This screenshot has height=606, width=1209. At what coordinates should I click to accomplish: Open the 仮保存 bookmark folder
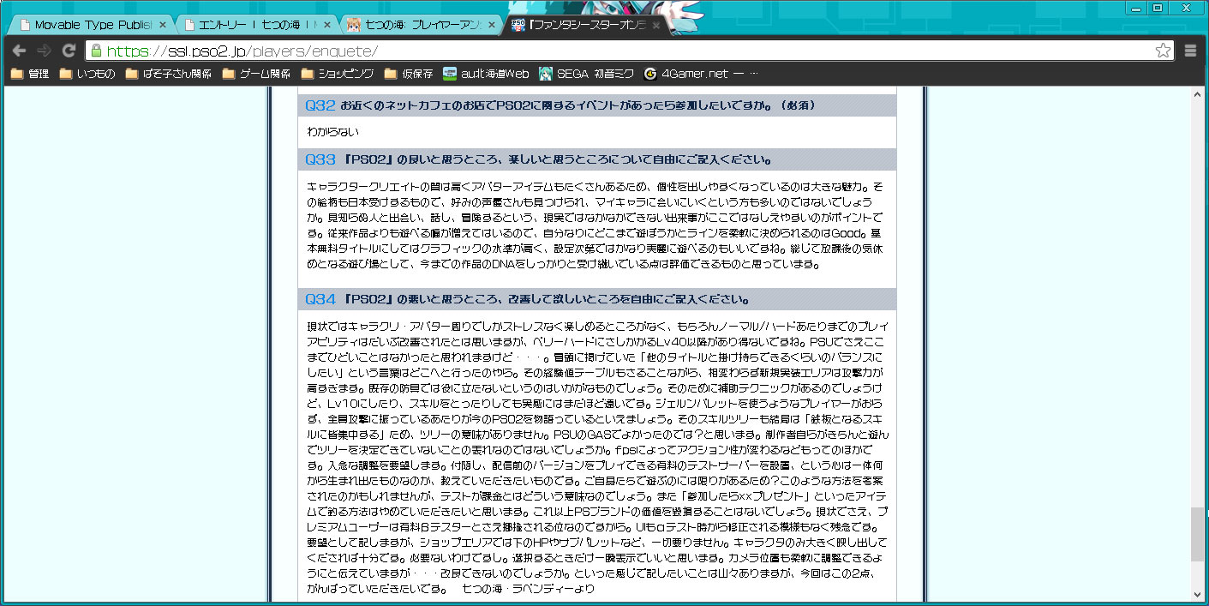coord(409,74)
